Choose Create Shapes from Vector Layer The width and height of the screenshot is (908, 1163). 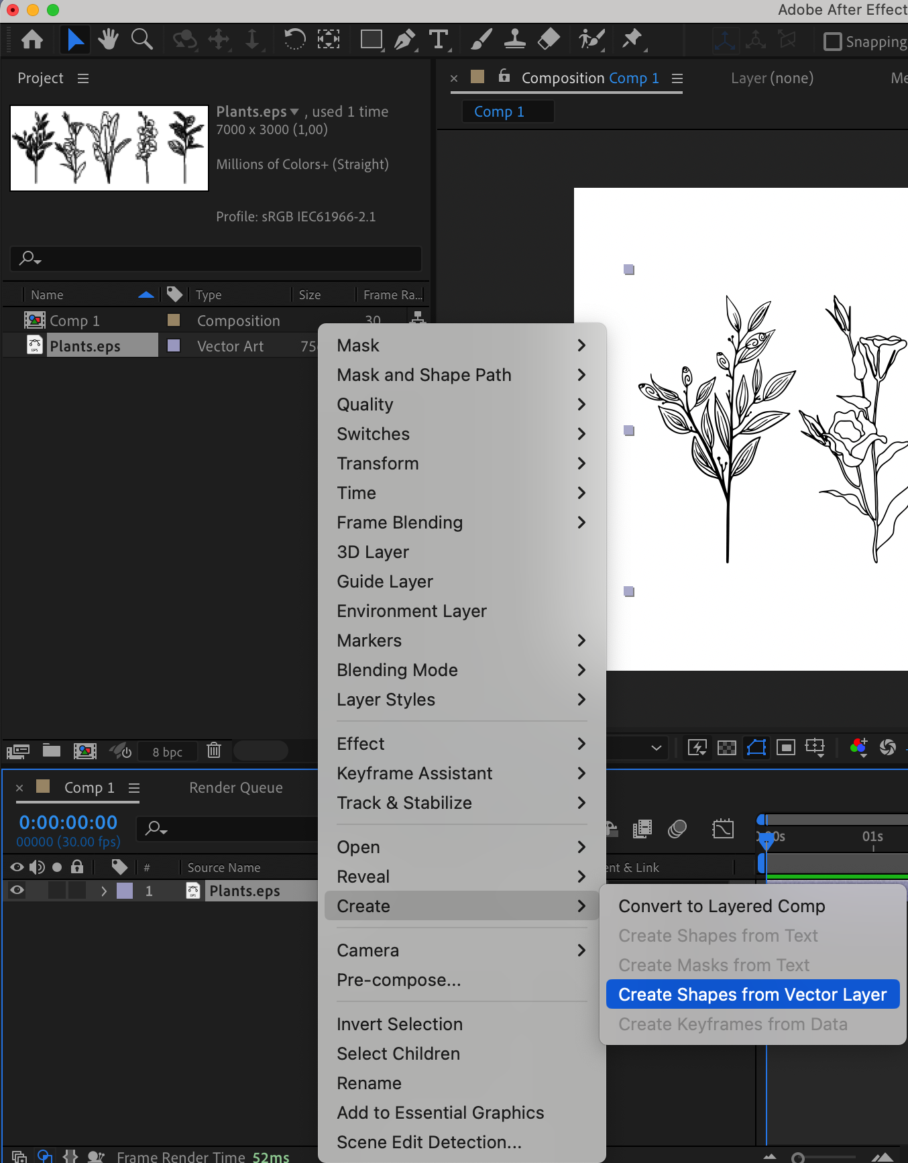pyautogui.click(x=752, y=995)
